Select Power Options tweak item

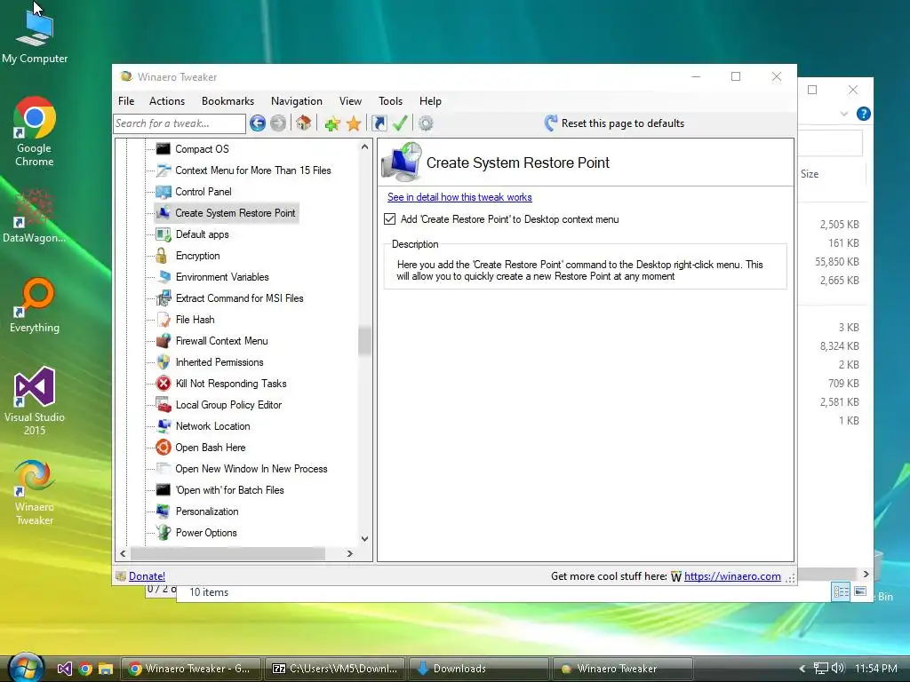click(x=206, y=533)
